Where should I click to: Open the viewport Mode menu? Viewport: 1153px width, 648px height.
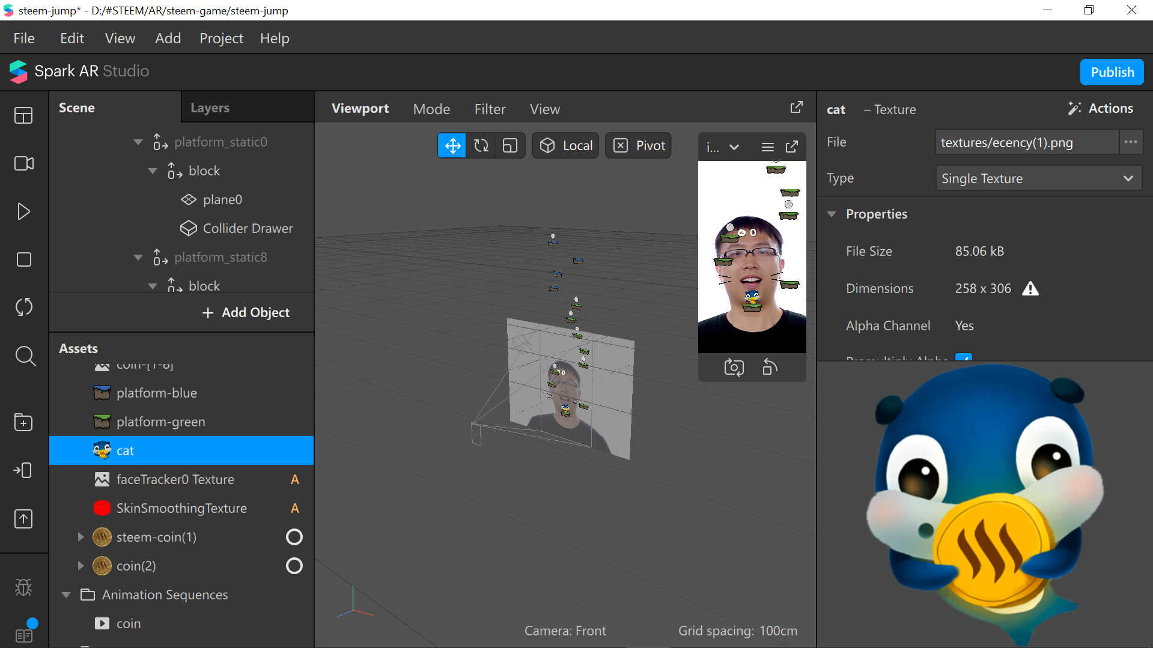point(431,109)
